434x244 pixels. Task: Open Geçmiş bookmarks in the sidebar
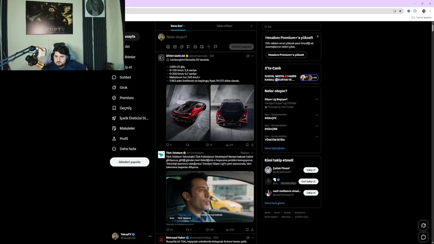122,108
